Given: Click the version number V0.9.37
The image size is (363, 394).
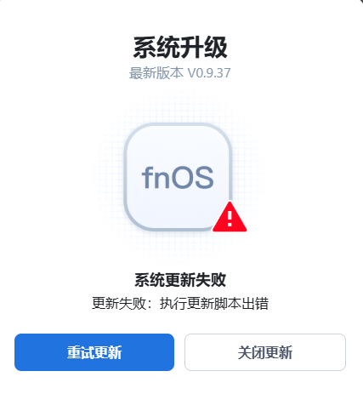Looking at the screenshot, I should 209,73.
